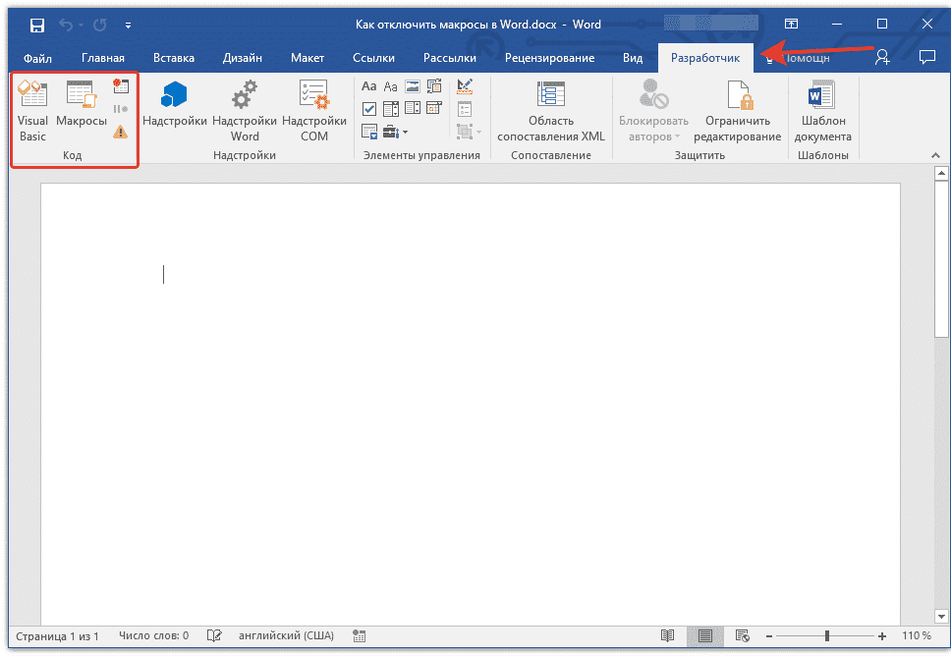Image resolution: width=951 pixels, height=656 pixels.
Task: Toggle Print Layout view
Action: click(705, 636)
